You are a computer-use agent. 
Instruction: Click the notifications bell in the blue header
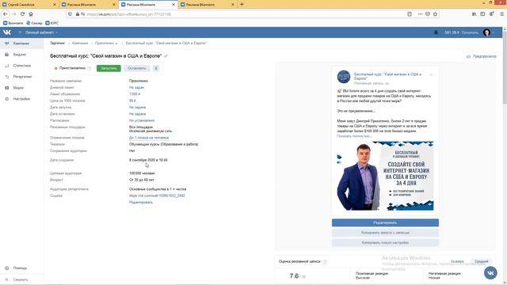pos(436,32)
